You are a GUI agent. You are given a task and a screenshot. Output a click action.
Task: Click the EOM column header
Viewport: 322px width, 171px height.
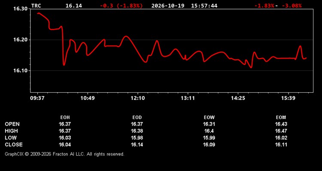pos(281,118)
